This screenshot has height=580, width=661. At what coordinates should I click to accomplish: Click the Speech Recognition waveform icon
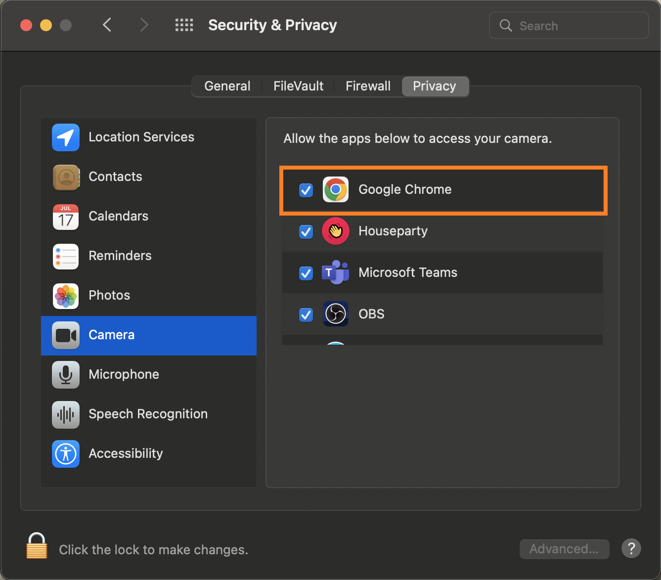click(x=66, y=414)
